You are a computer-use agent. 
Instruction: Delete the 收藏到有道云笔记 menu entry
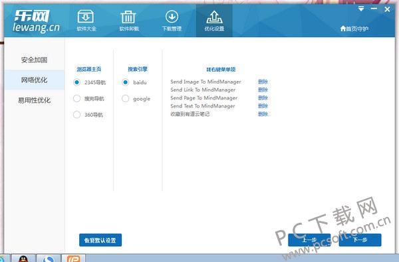(x=263, y=114)
